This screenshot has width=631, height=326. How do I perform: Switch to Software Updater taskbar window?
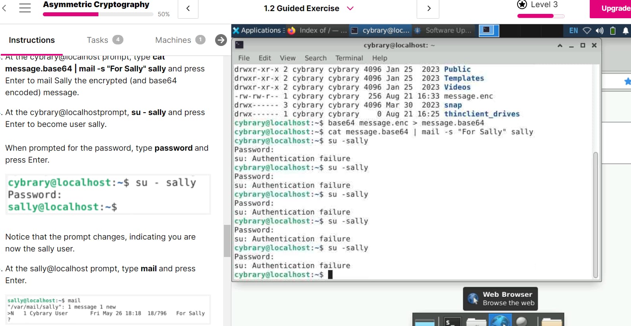tap(444, 31)
